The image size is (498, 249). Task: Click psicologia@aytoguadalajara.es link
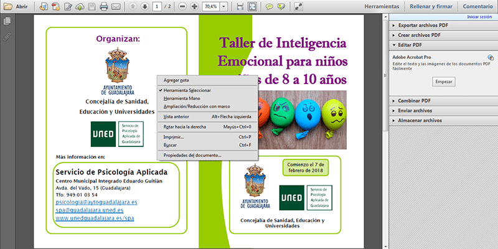[x=96, y=202]
